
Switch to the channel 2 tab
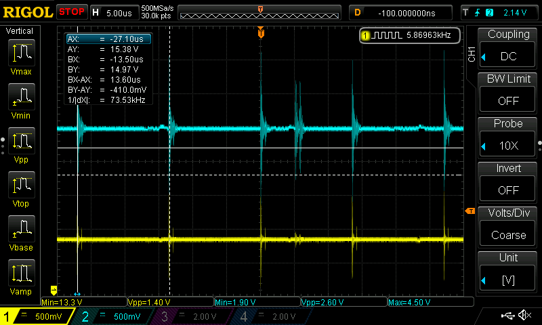tap(114, 316)
